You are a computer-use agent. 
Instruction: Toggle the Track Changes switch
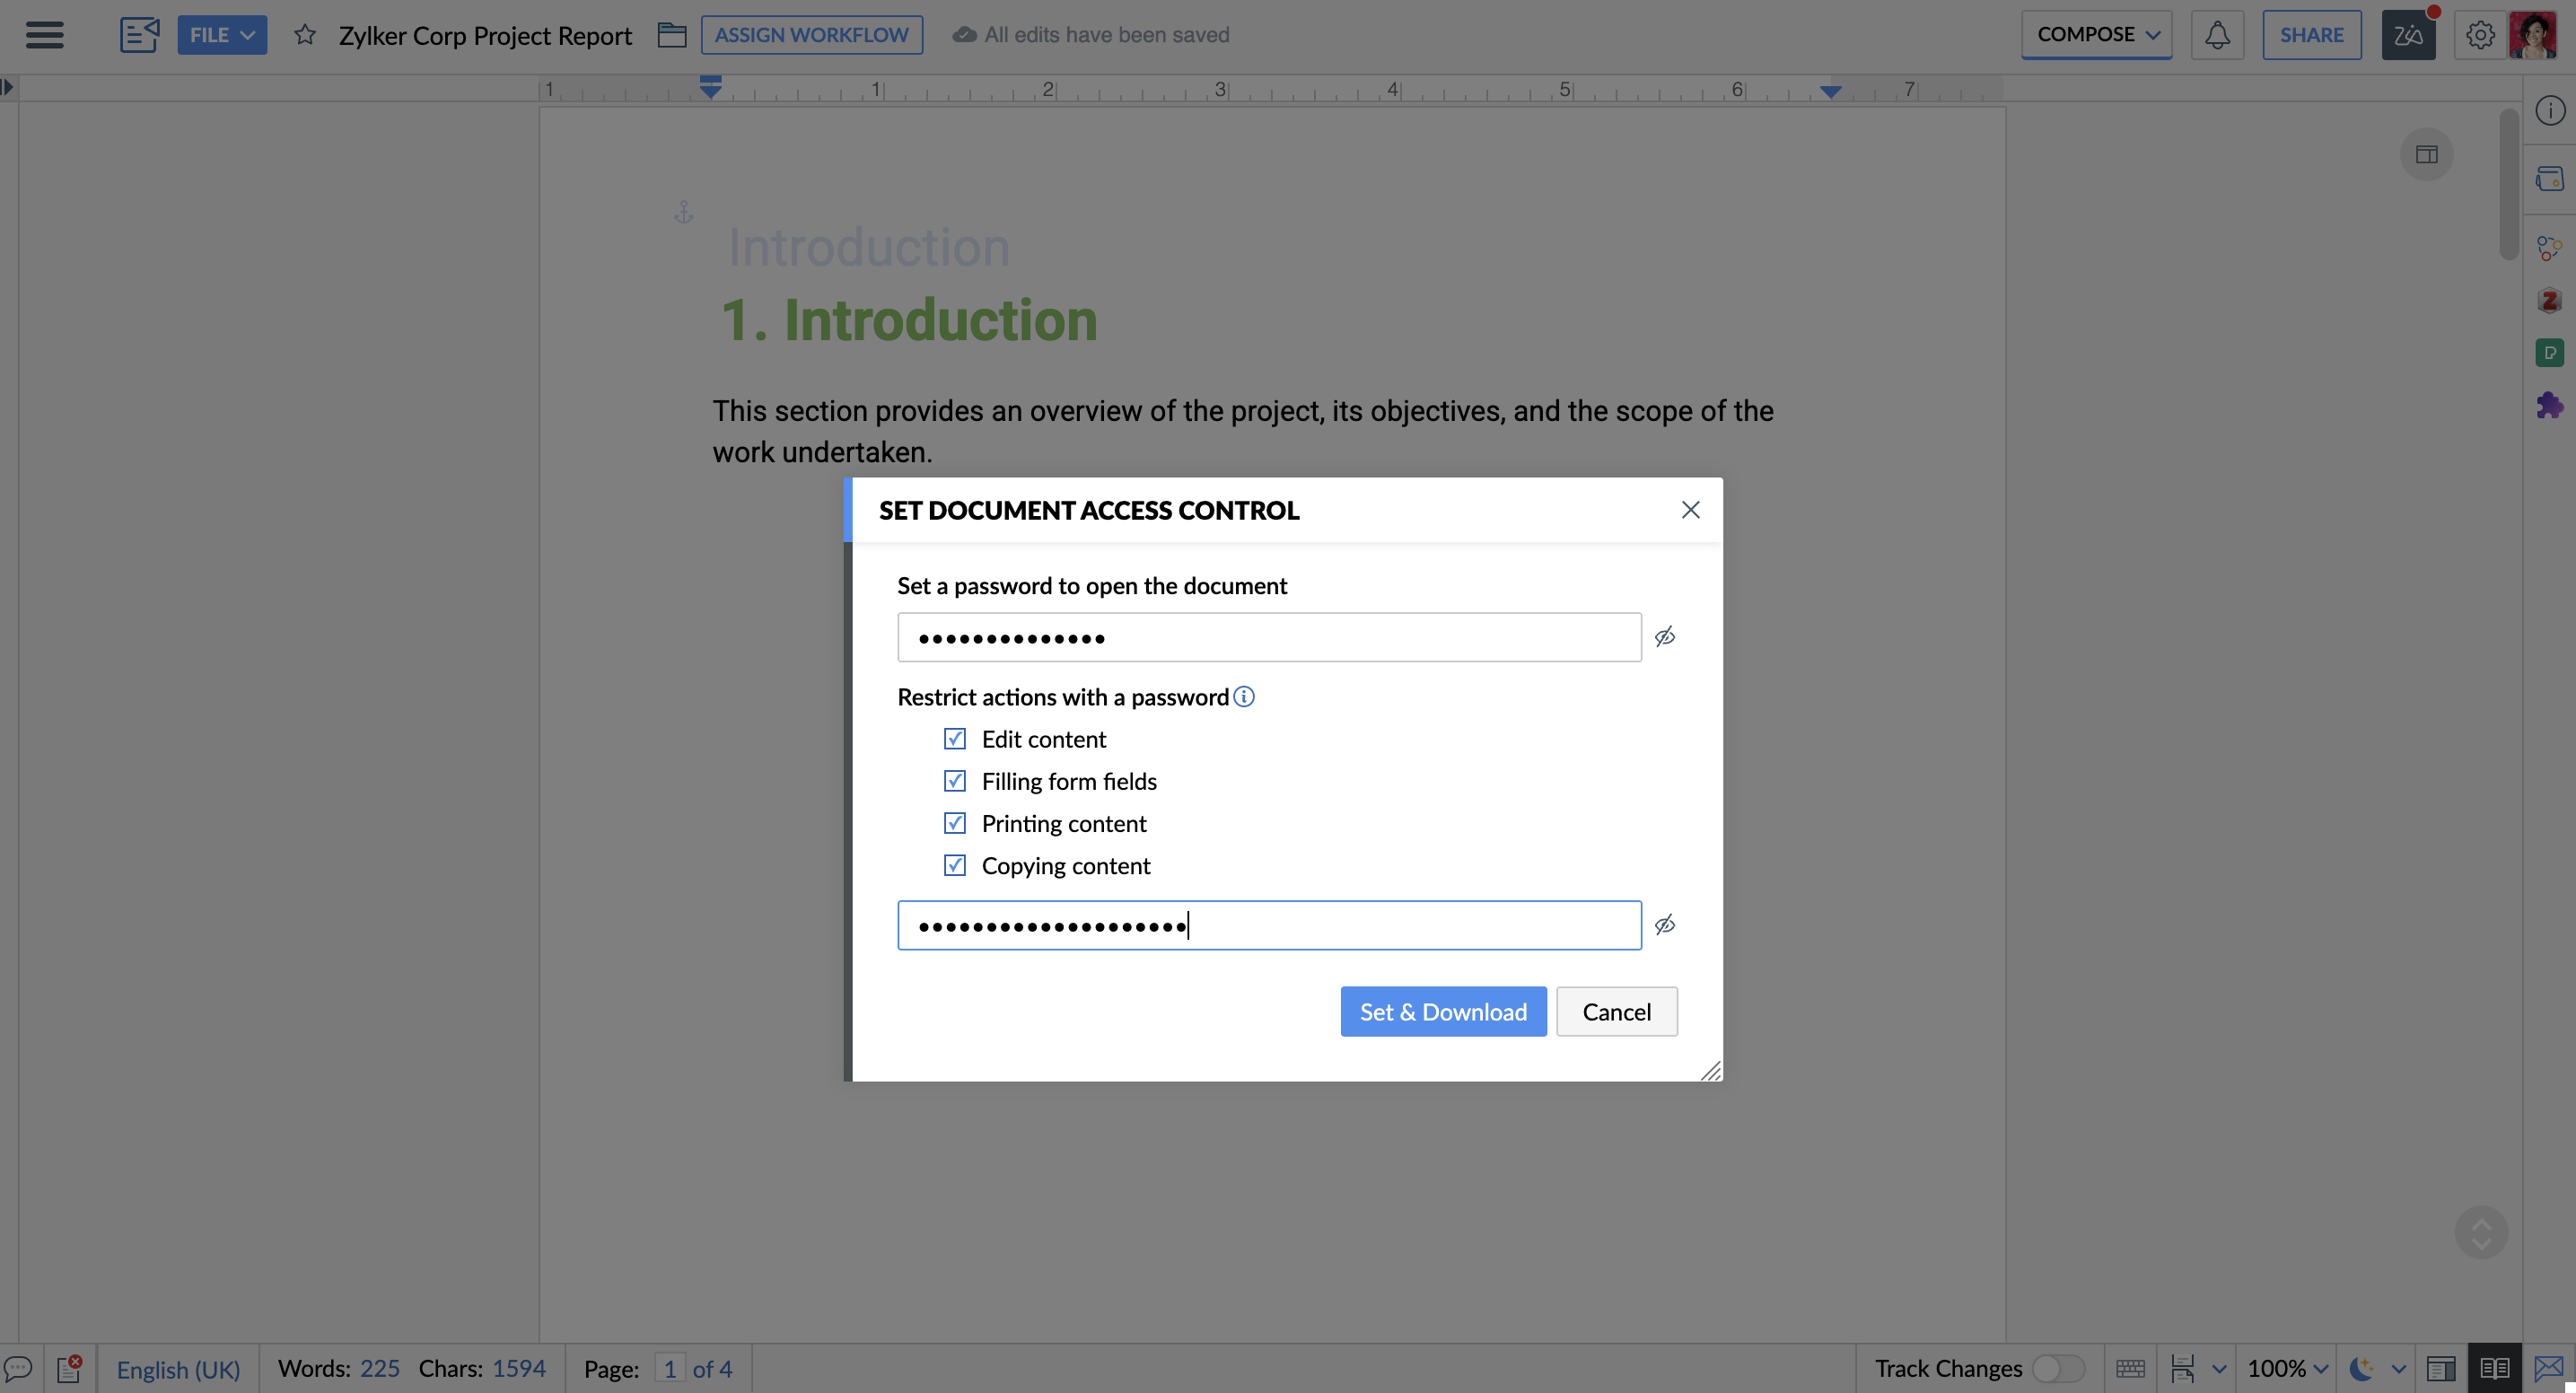2057,1367
